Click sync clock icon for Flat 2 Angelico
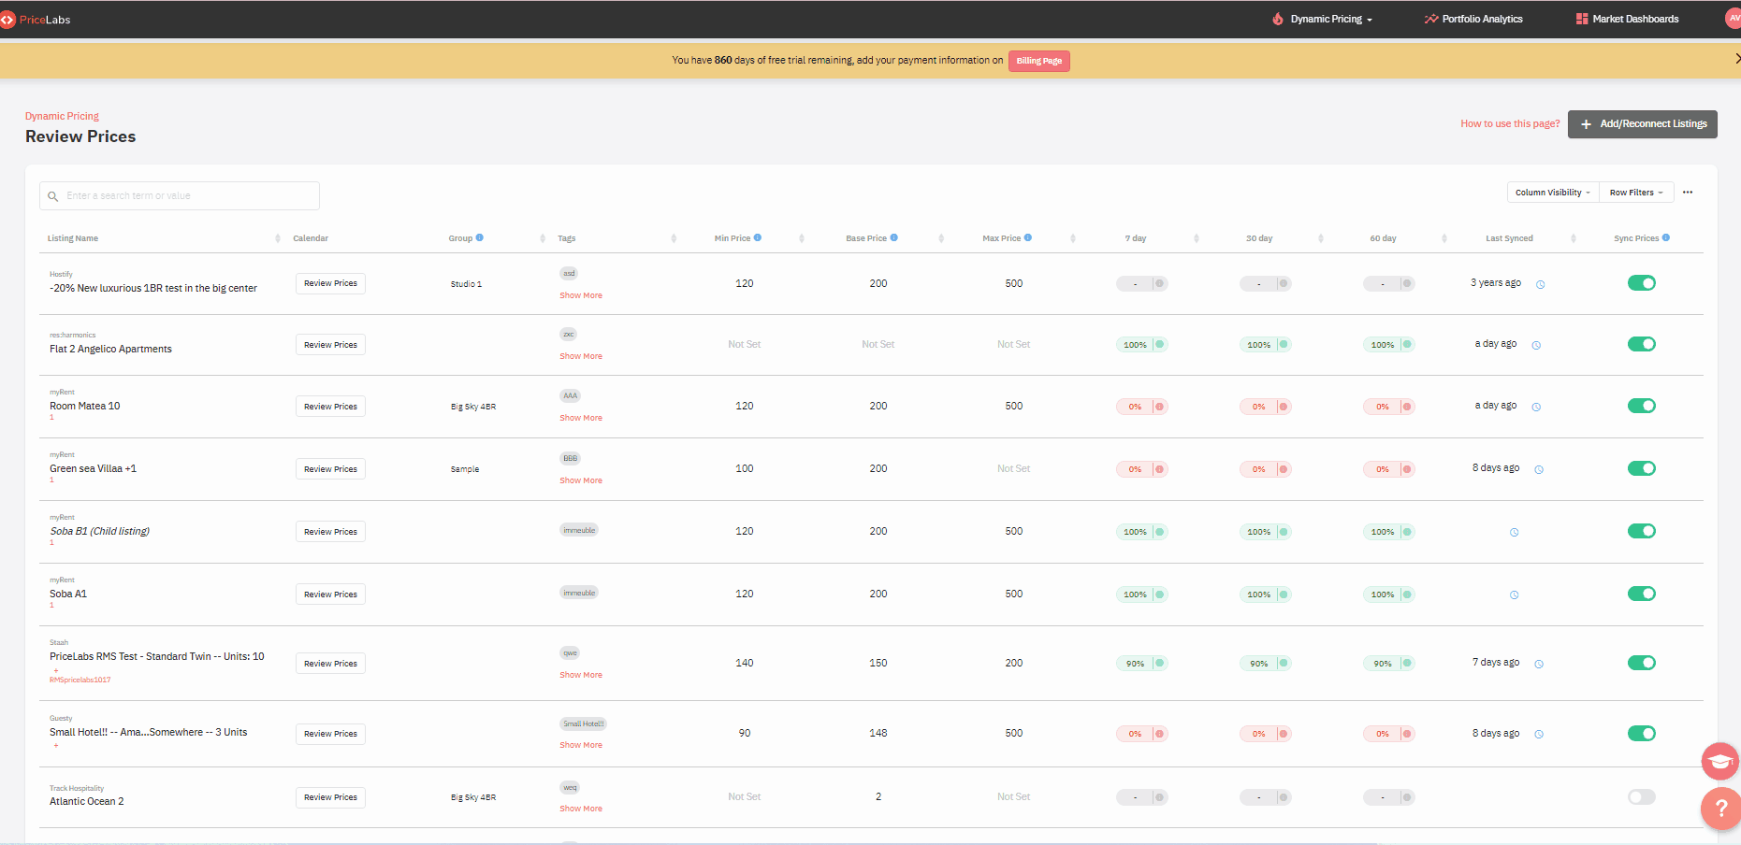The height and width of the screenshot is (845, 1741). point(1536,345)
